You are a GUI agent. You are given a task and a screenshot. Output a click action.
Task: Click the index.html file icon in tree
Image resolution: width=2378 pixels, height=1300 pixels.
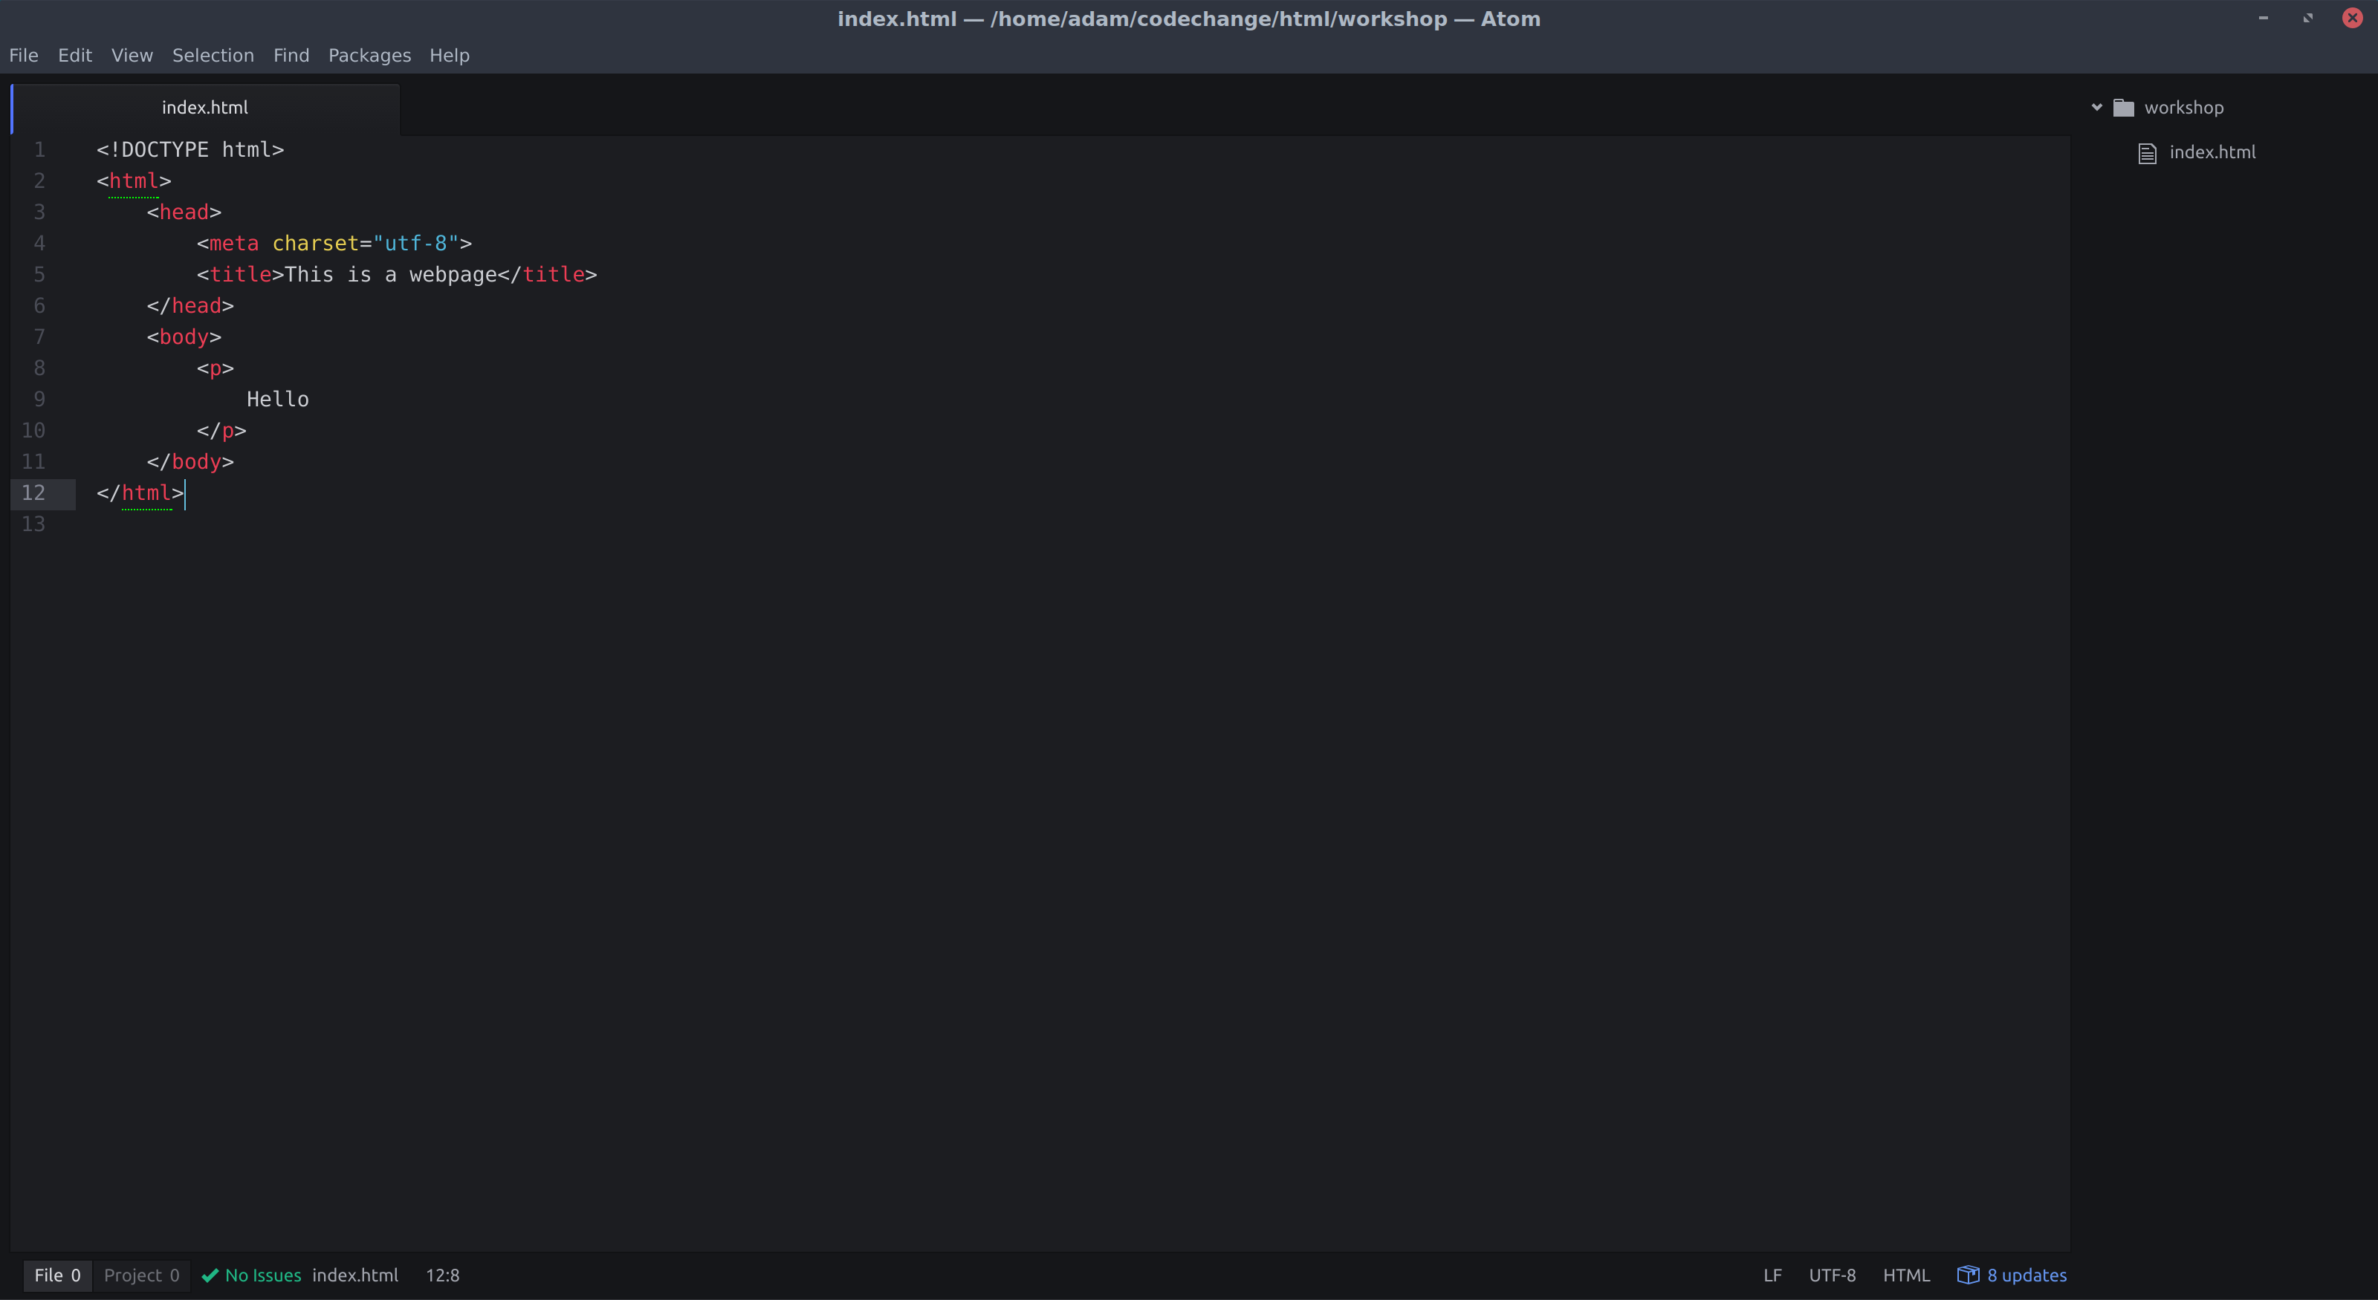(2147, 153)
